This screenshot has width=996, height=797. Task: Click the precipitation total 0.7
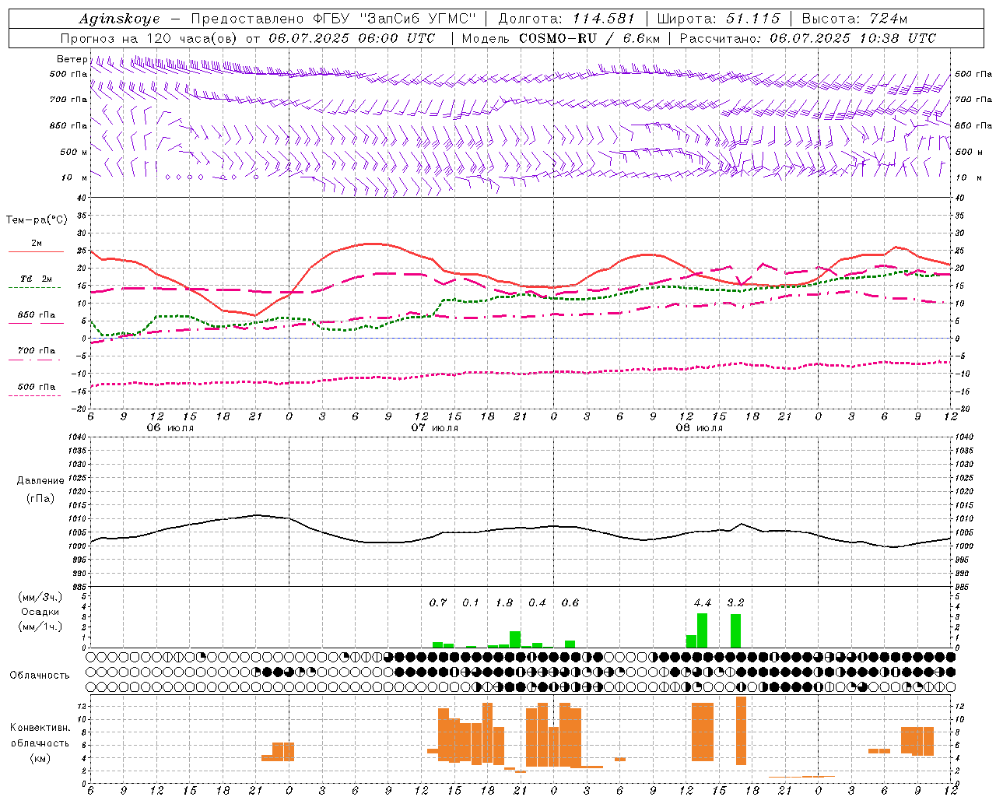pos(438,603)
